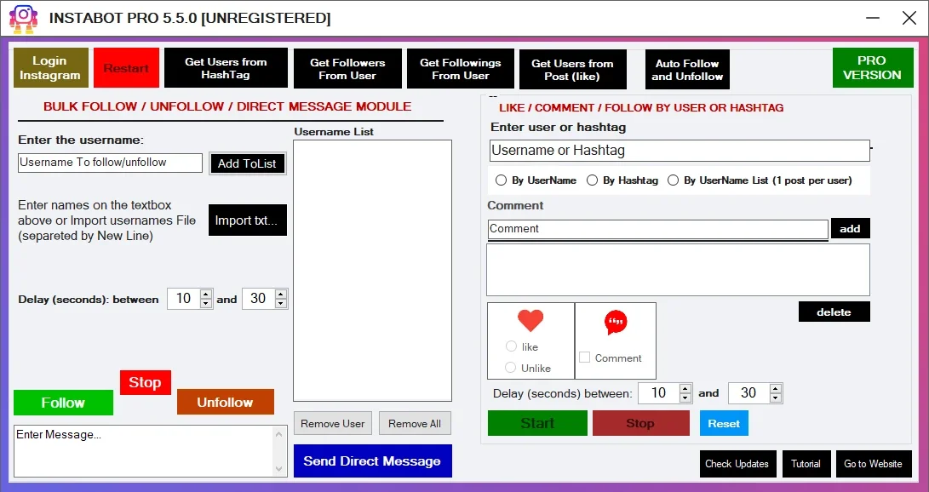The width and height of the screenshot is (929, 492).
Task: Open Get Followers From User
Action: tap(347, 69)
